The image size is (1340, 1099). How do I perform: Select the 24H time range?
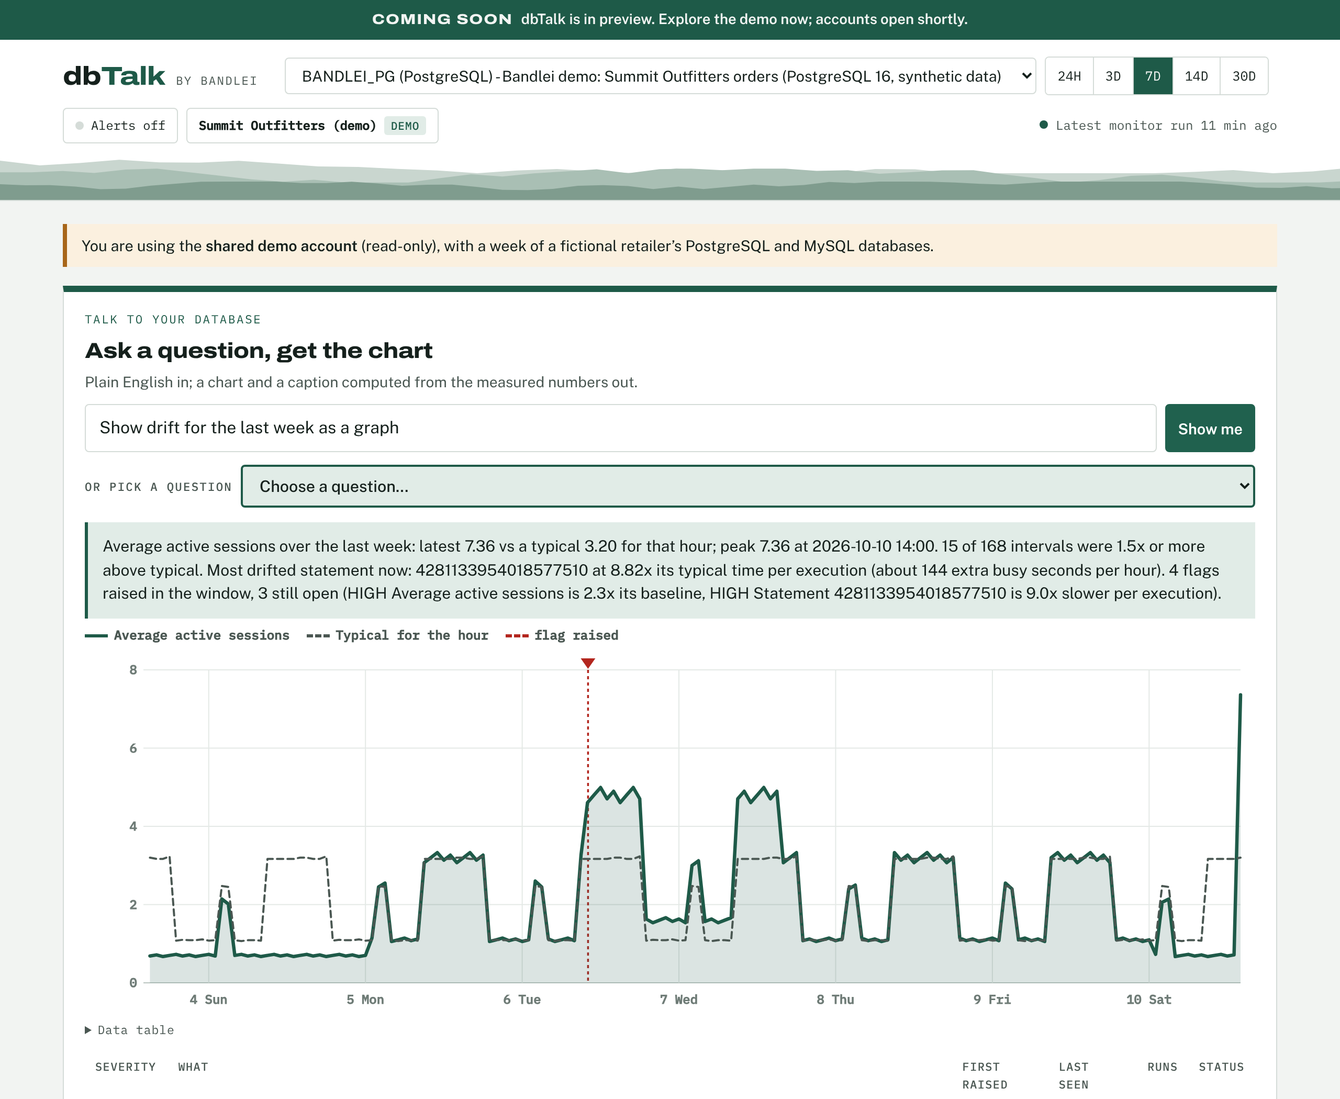pos(1069,76)
